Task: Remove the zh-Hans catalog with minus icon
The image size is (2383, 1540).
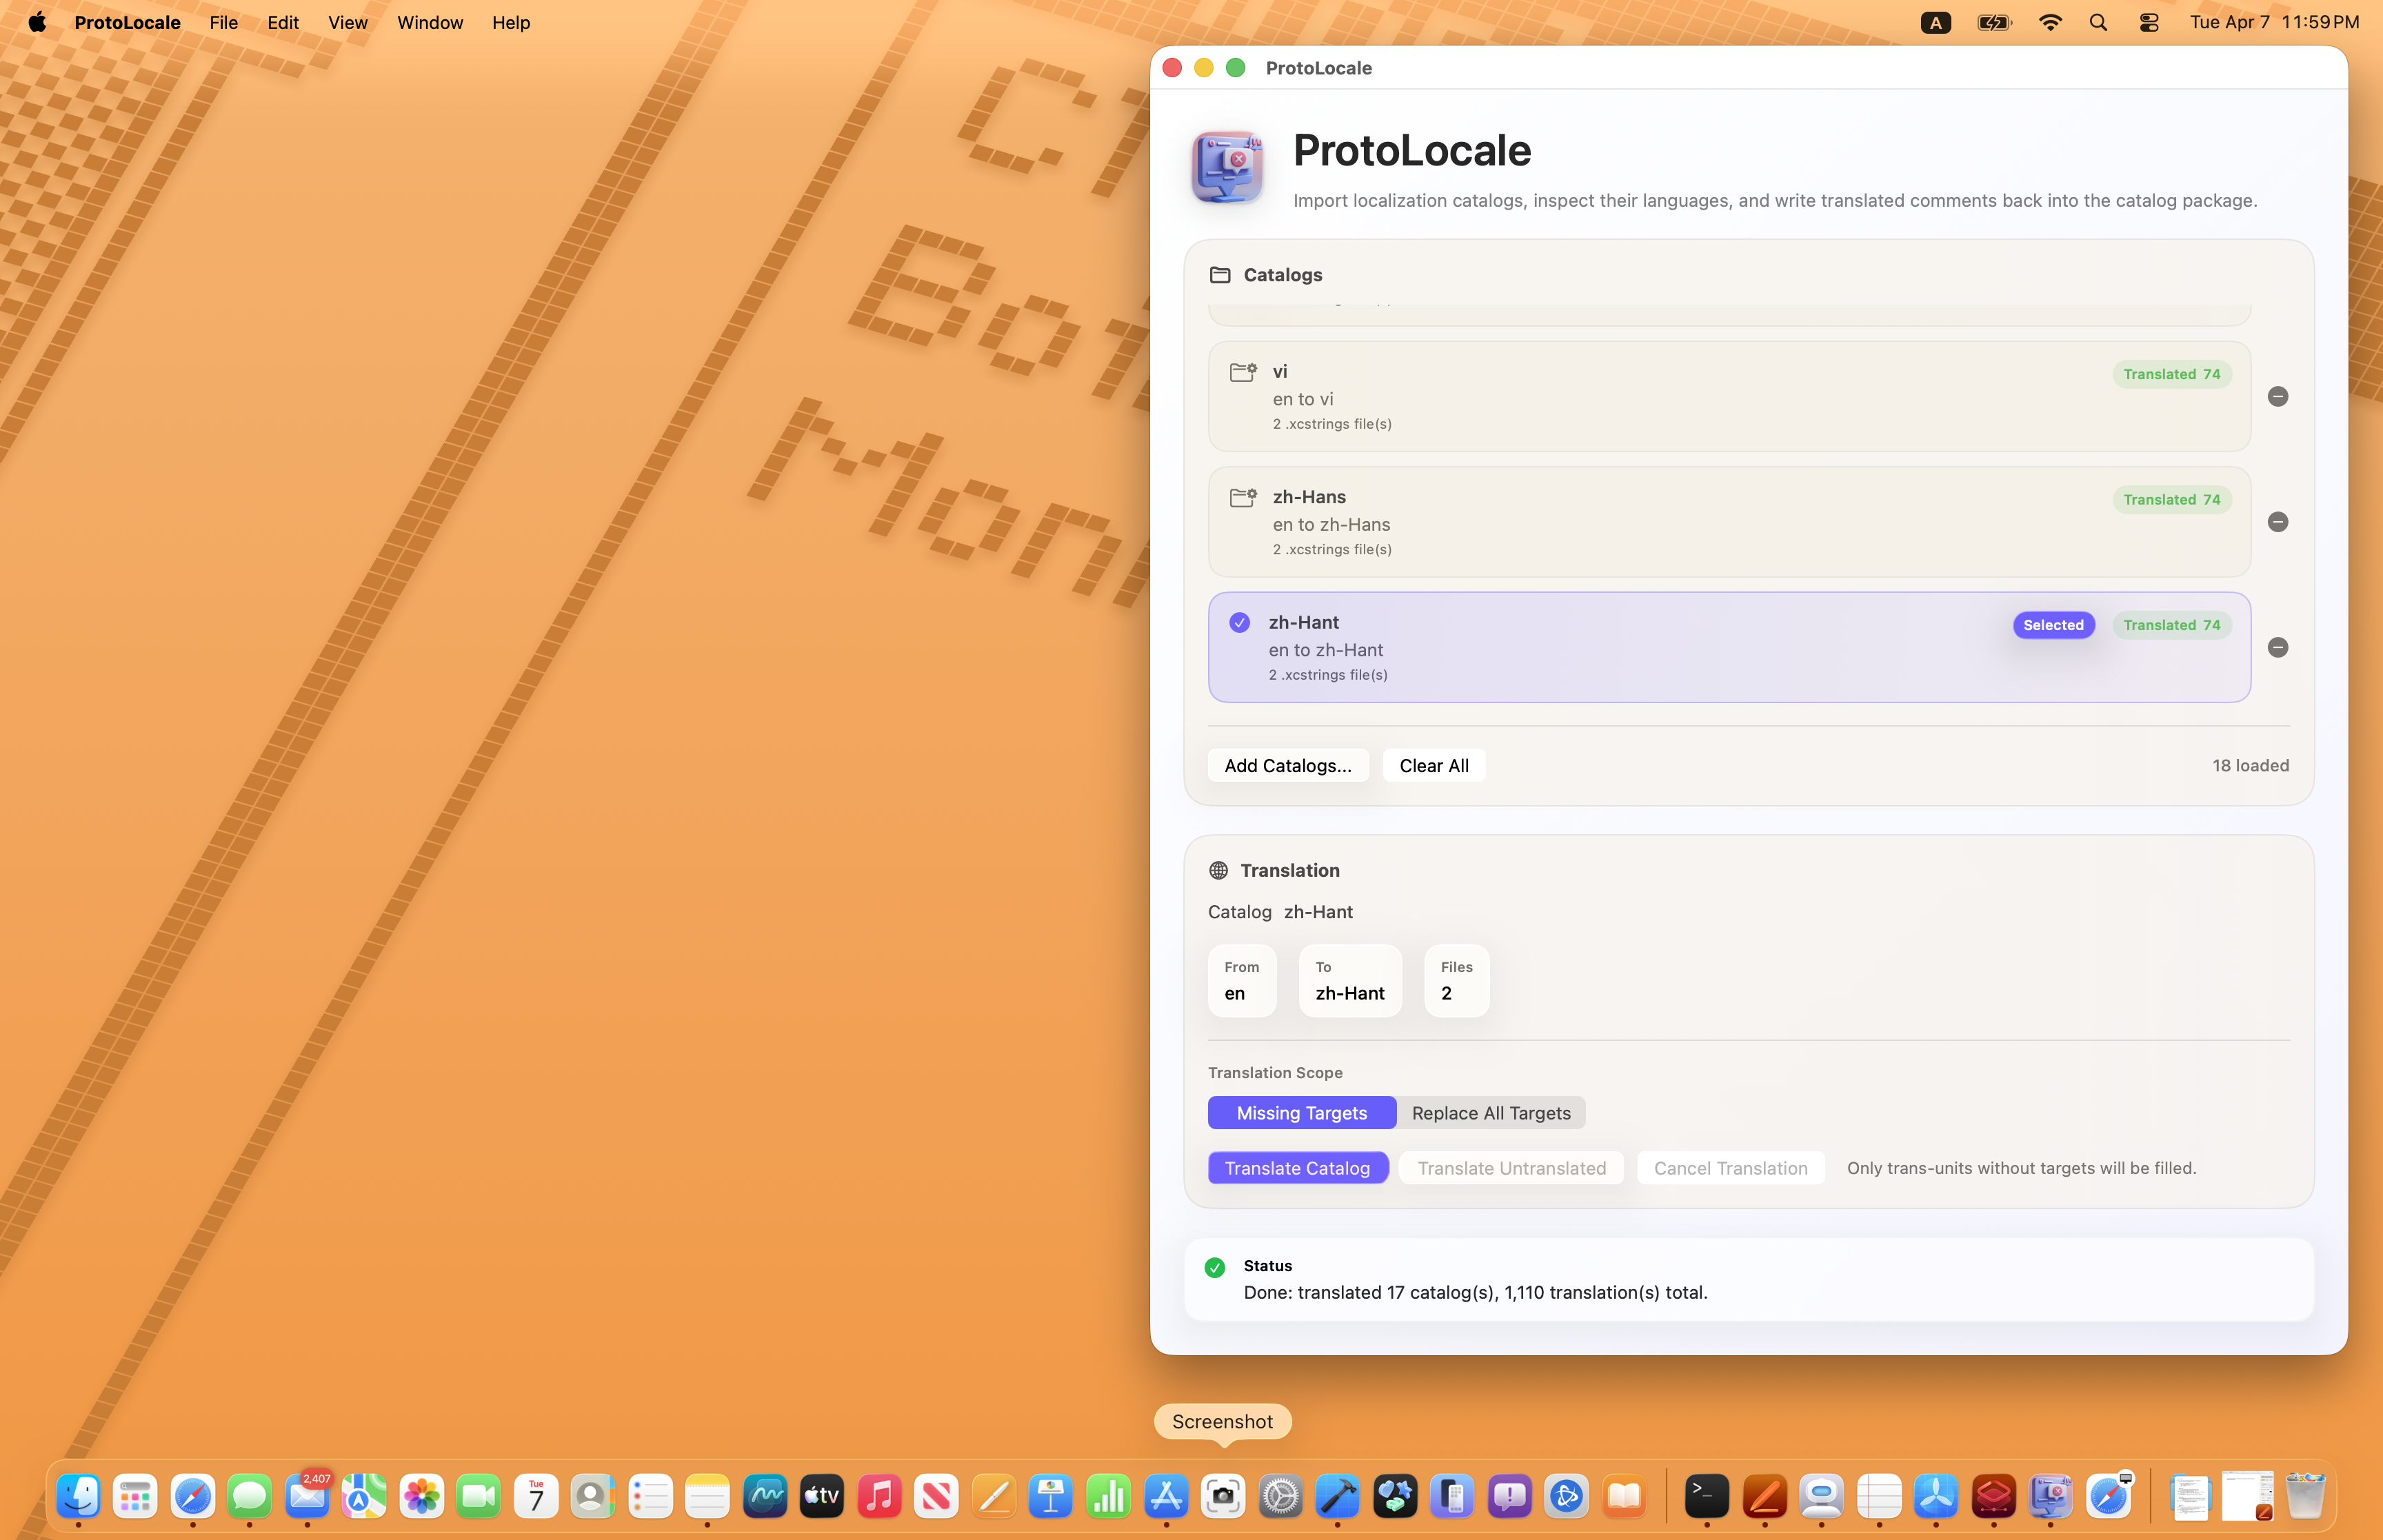Action: pos(2277,522)
